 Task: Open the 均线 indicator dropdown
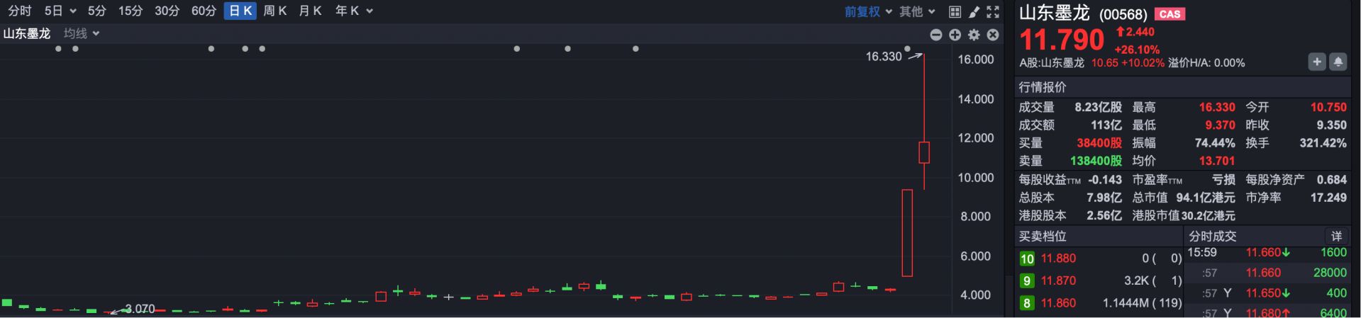(x=82, y=33)
